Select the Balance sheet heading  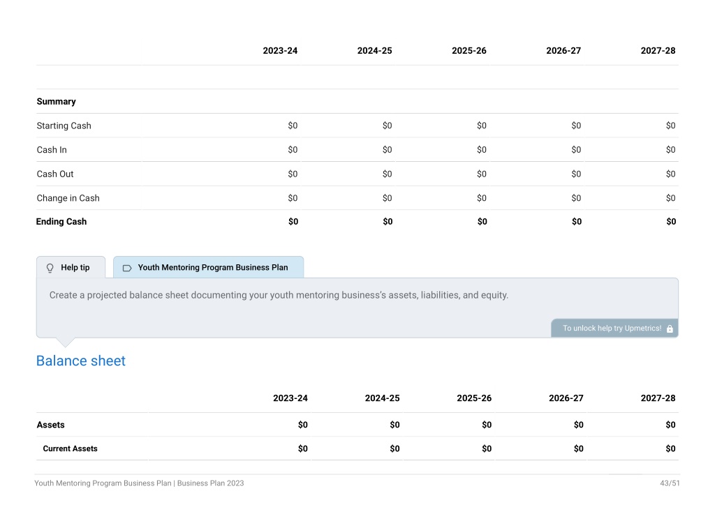click(x=81, y=361)
